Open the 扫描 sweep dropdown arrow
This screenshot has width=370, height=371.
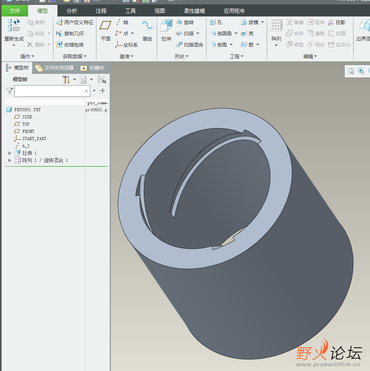click(x=198, y=33)
